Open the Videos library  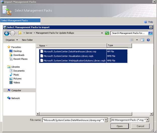(17, 82)
